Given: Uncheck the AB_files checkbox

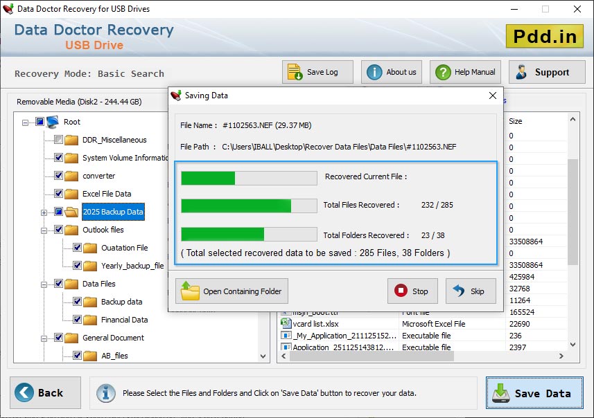Looking at the screenshot, I should tap(77, 355).
